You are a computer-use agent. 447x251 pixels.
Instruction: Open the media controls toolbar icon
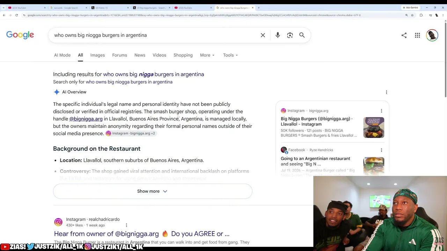click(430, 15)
